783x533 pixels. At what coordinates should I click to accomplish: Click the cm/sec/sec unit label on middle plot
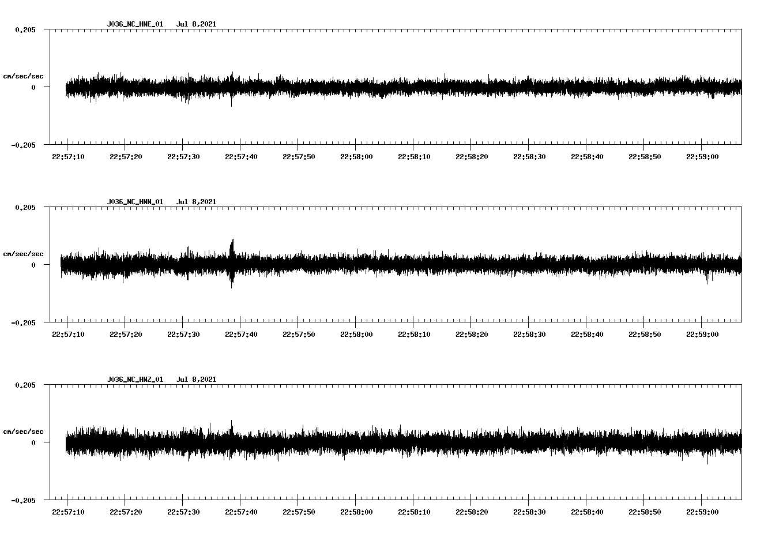pyautogui.click(x=24, y=253)
